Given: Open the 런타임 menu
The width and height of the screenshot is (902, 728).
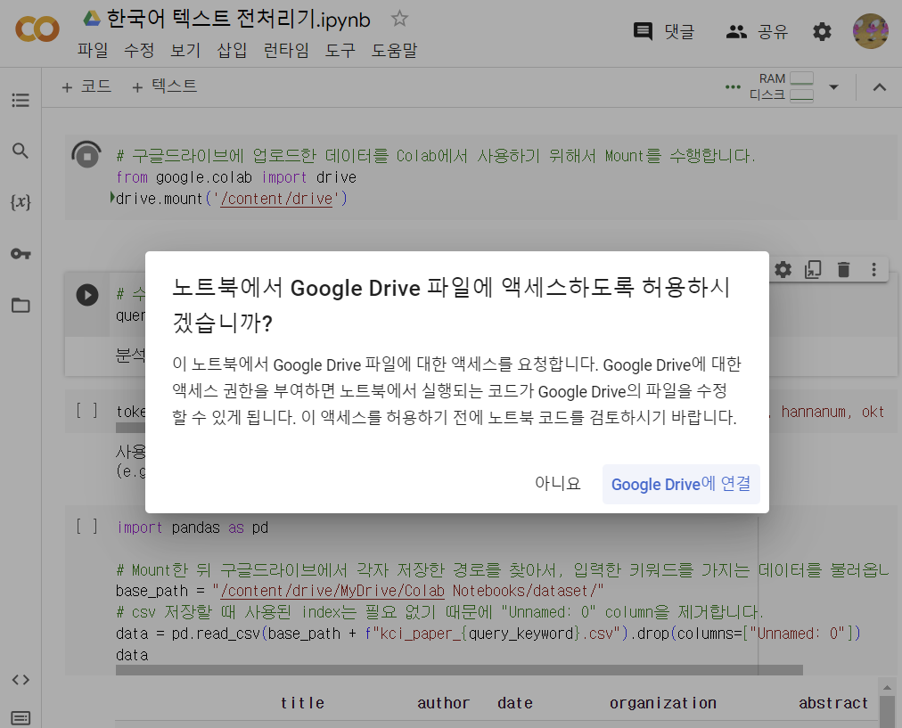Looking at the screenshot, I should [x=286, y=50].
